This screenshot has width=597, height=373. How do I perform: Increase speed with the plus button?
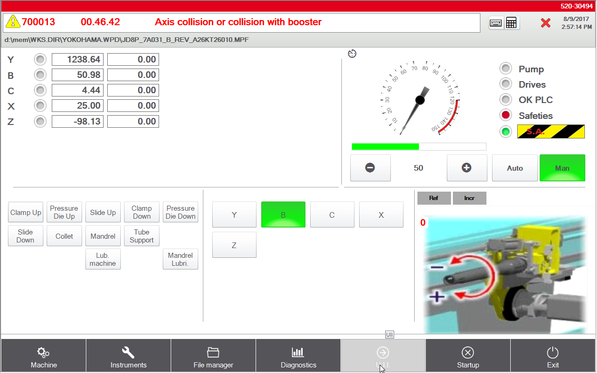coord(466,168)
